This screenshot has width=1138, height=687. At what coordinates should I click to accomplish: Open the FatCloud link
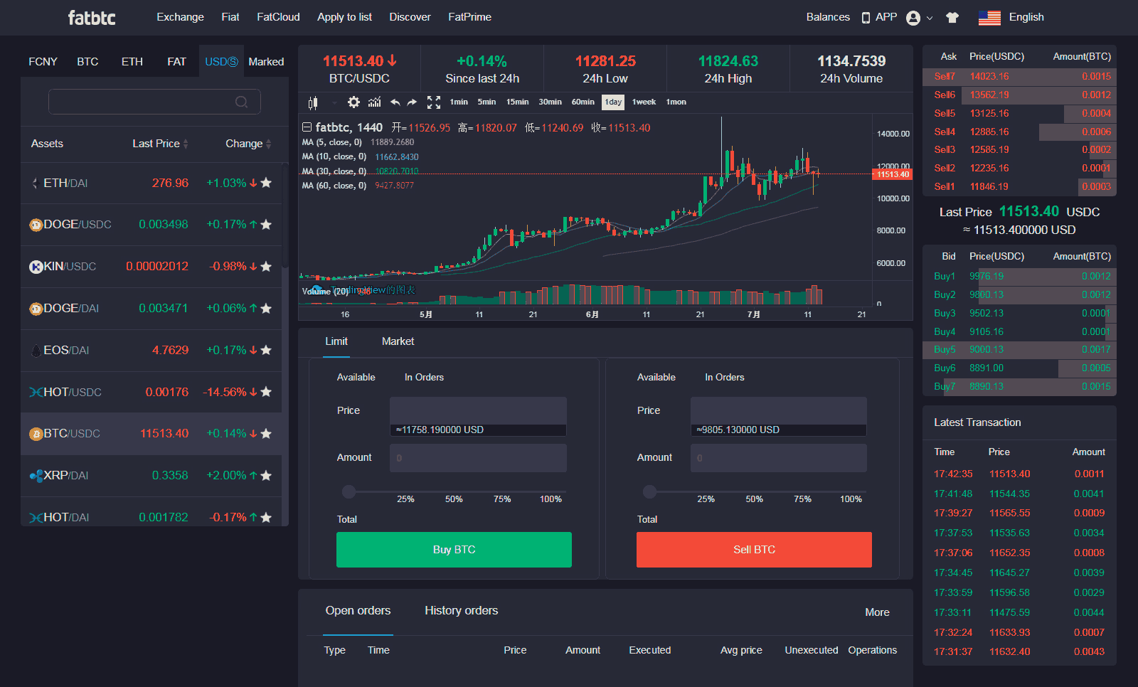click(x=278, y=17)
